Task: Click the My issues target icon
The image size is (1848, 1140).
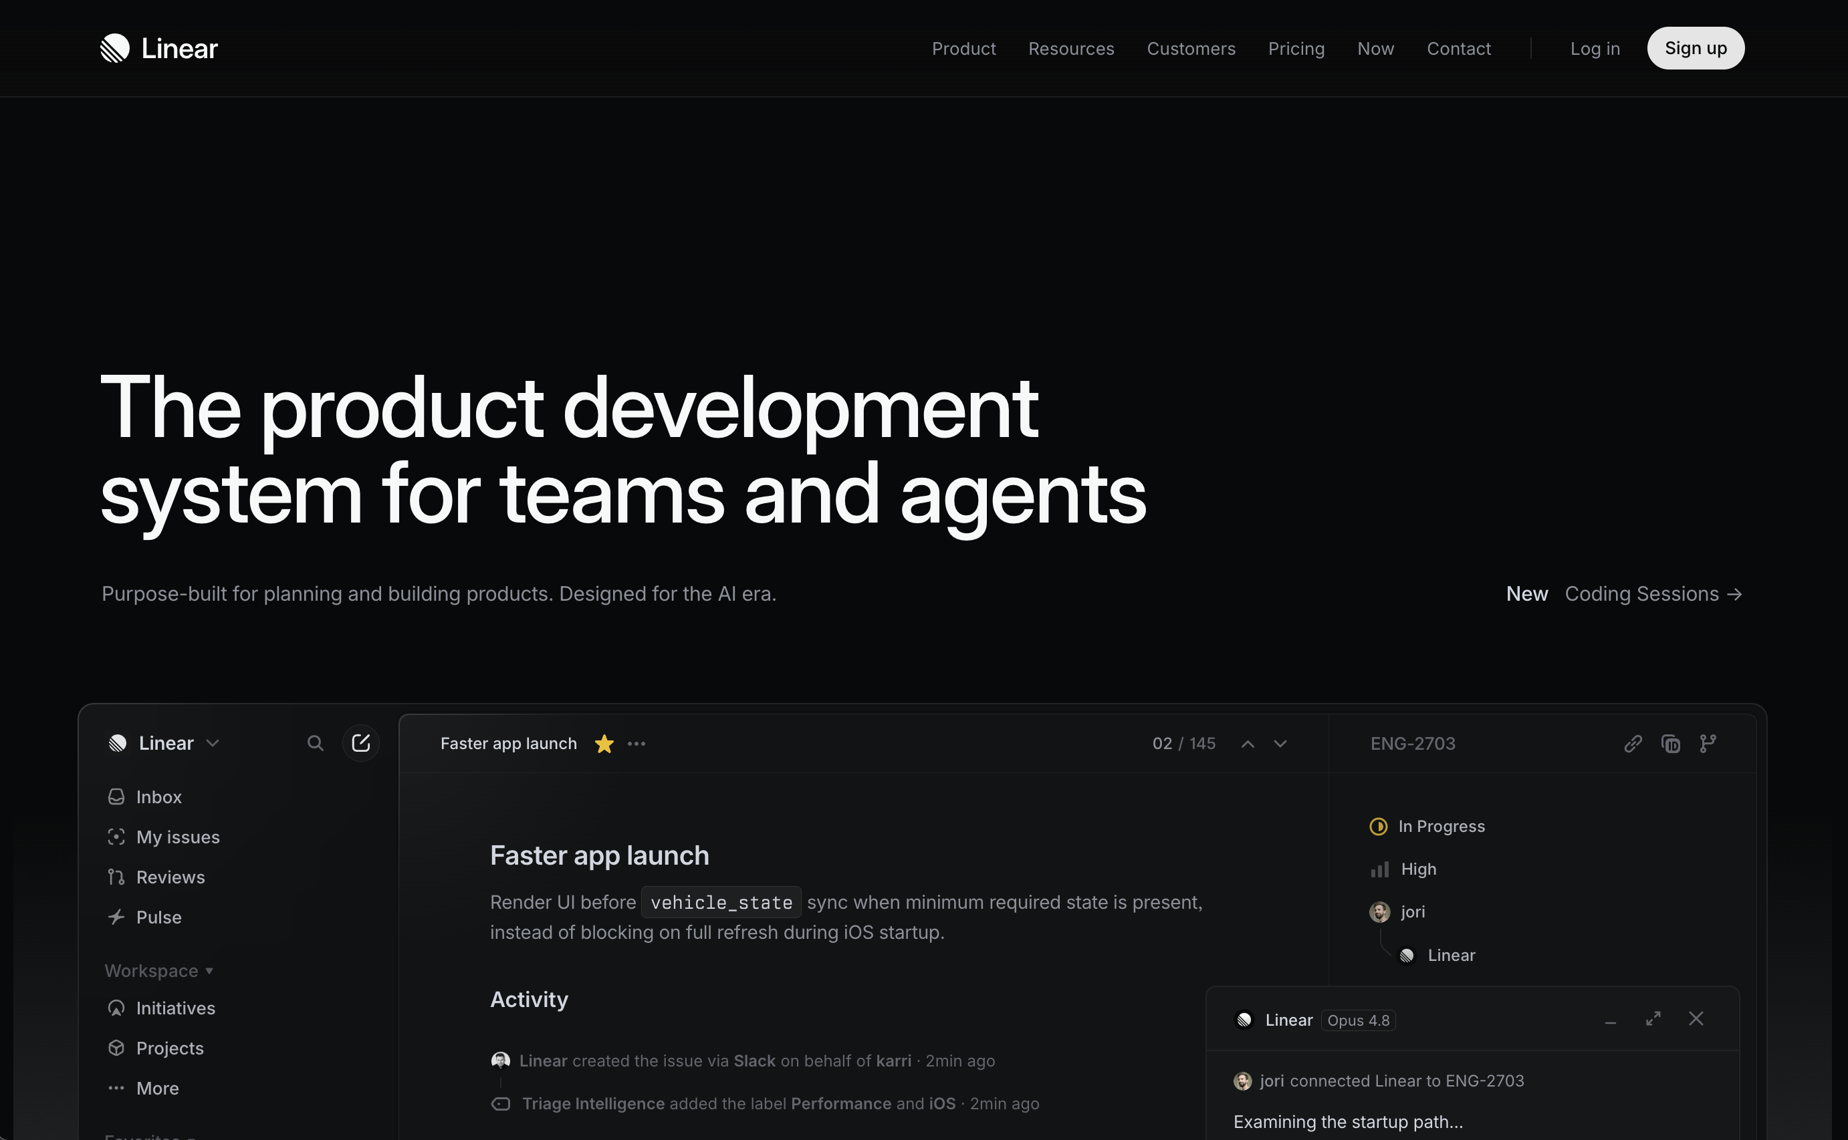Action: (116, 837)
